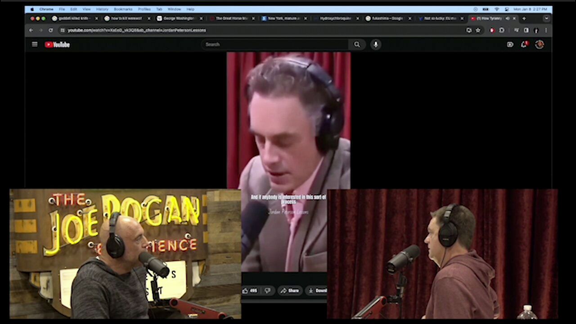Image resolution: width=576 pixels, height=324 pixels.
Task: Open the YouTube hamburger guide menu
Action: 35,44
